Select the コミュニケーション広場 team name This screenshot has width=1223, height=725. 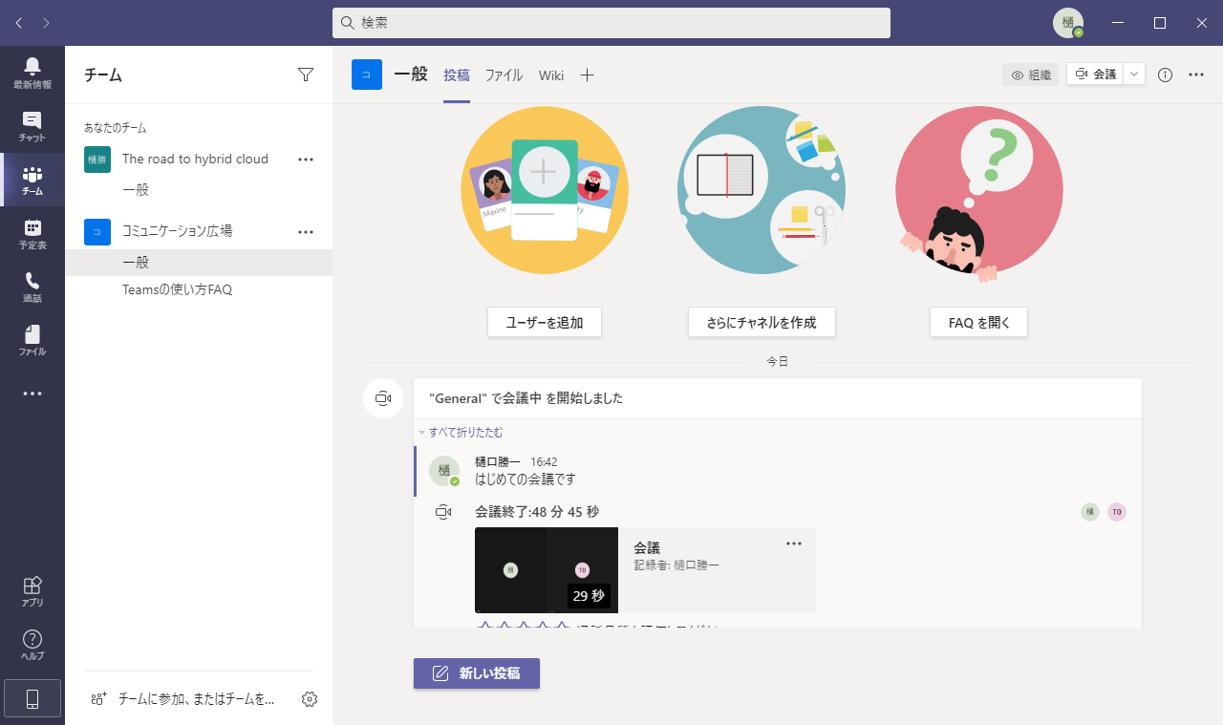click(x=177, y=231)
